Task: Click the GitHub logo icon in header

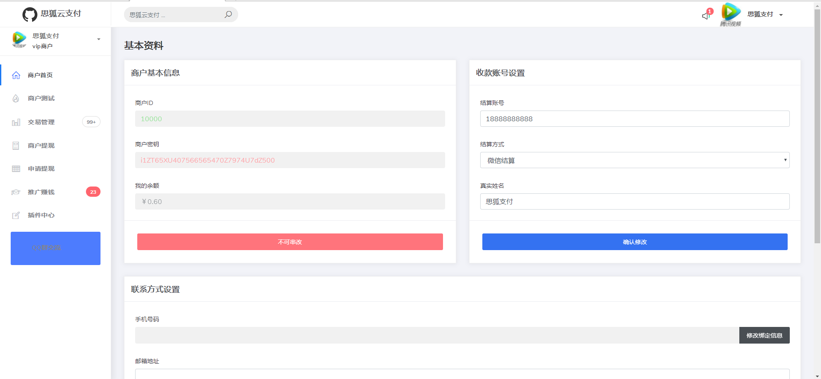Action: [x=30, y=15]
